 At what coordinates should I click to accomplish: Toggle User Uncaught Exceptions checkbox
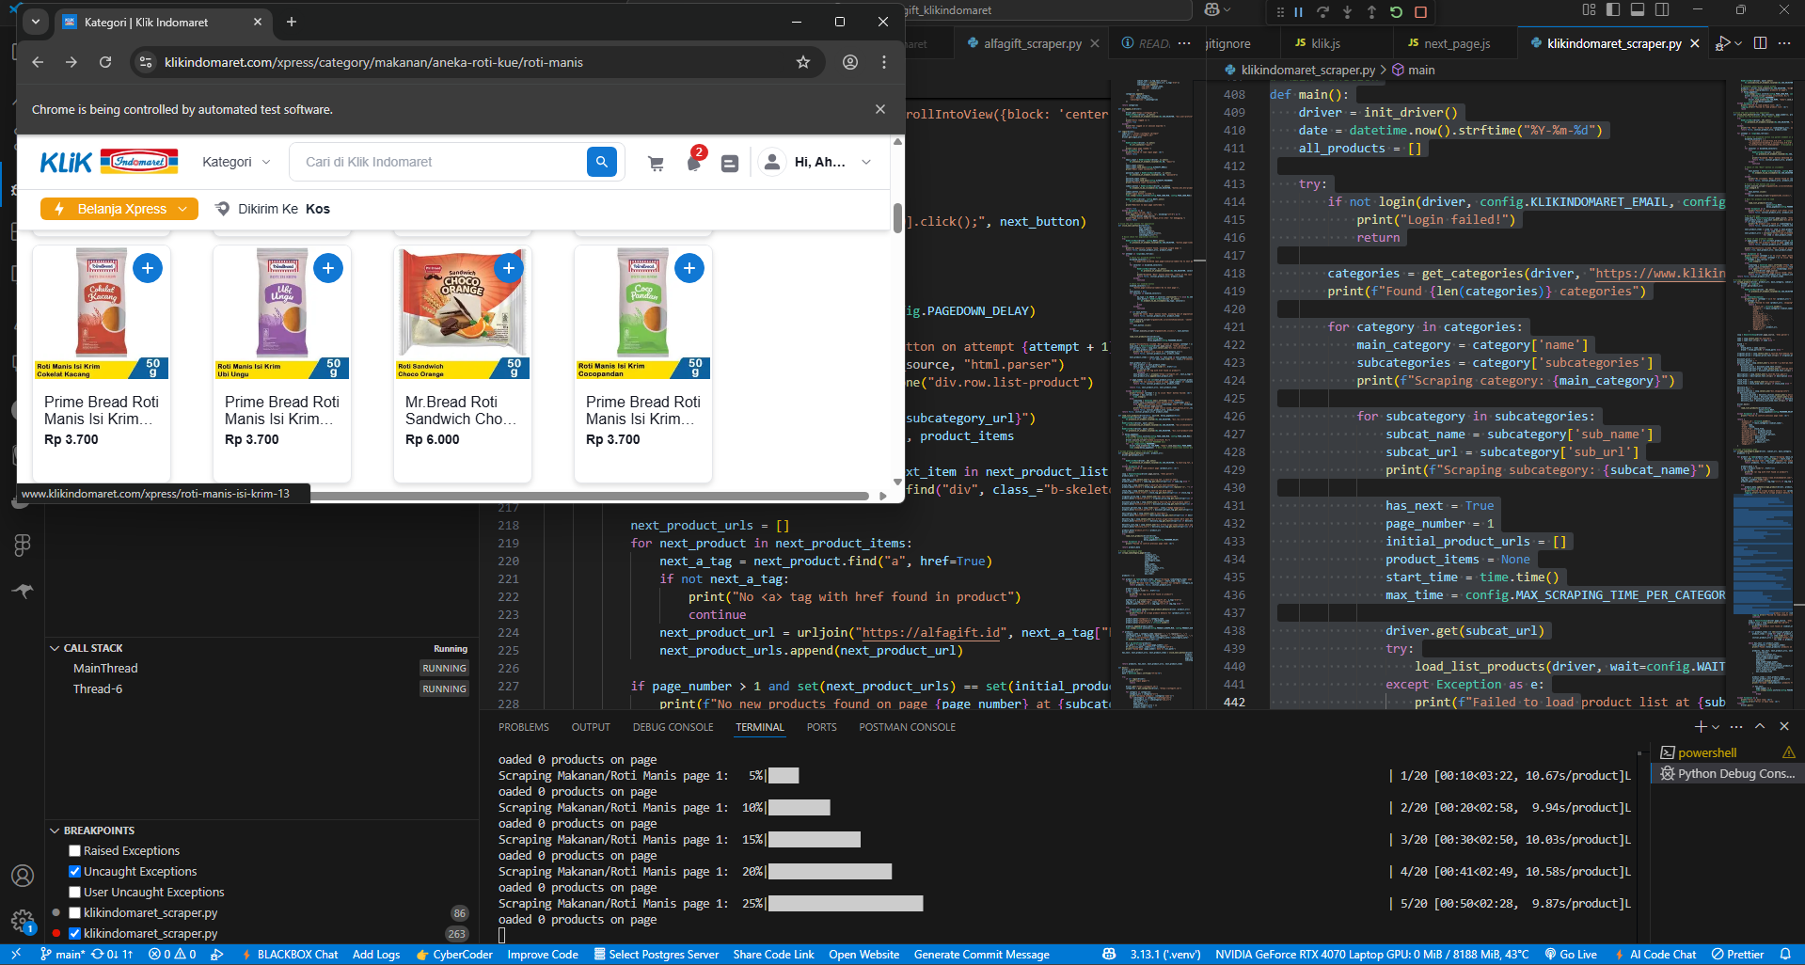coord(75,893)
